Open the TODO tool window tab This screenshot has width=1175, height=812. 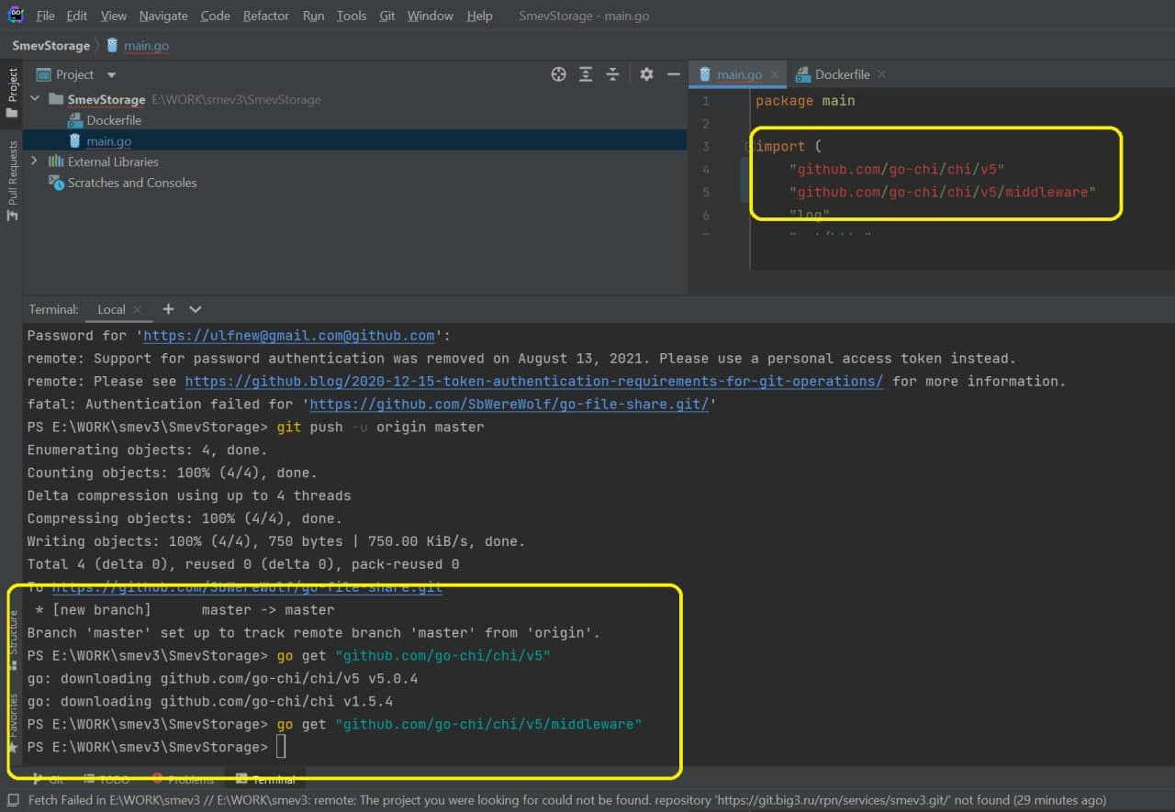coord(106,779)
